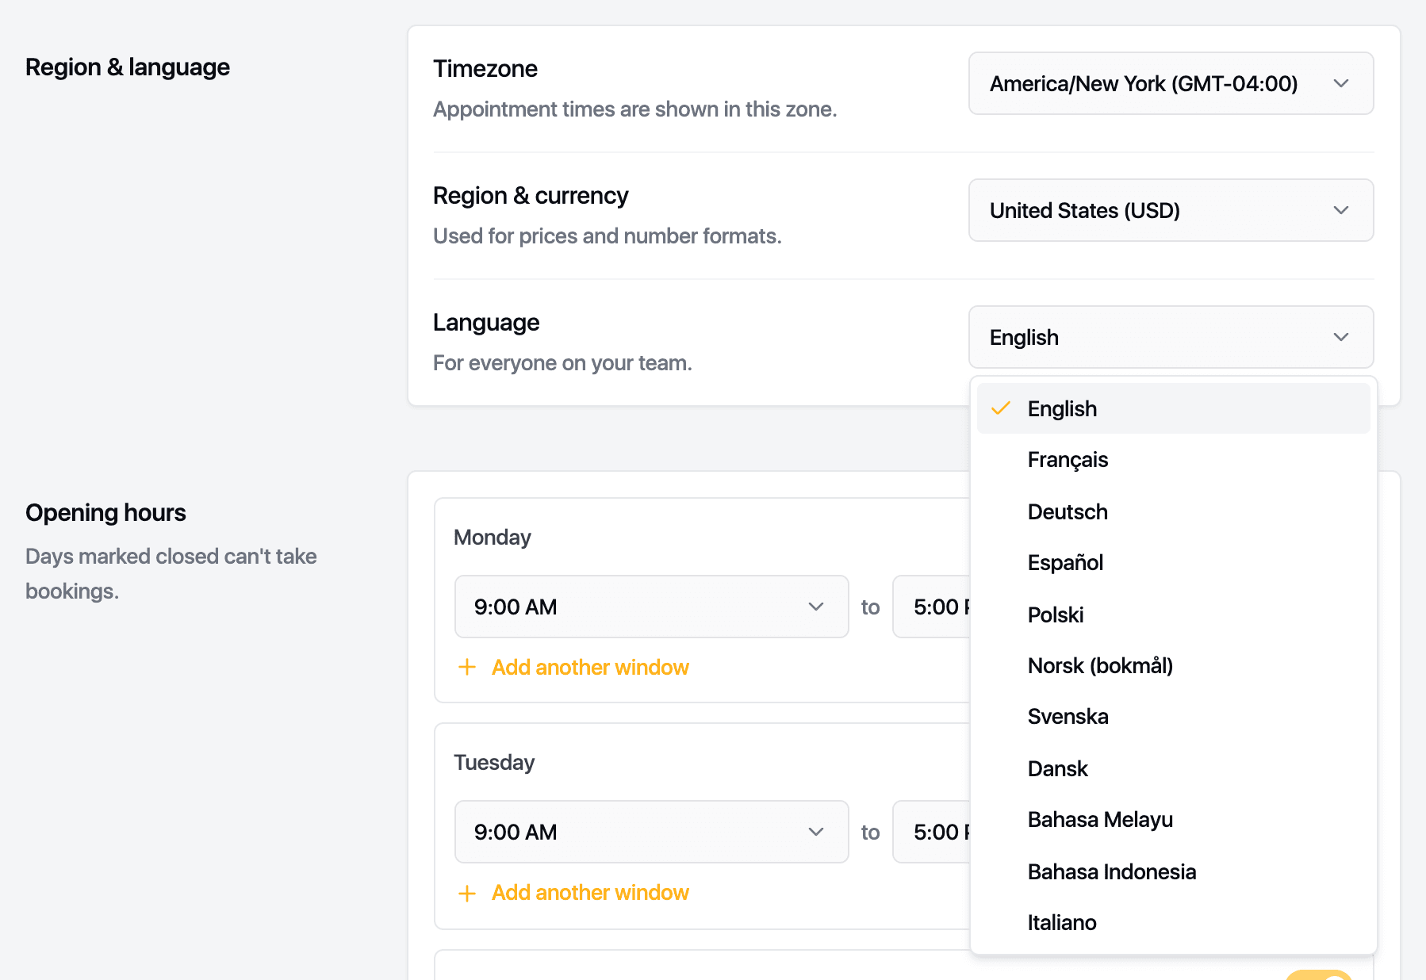
Task: Click the Opening hours section heading
Action: (105, 513)
